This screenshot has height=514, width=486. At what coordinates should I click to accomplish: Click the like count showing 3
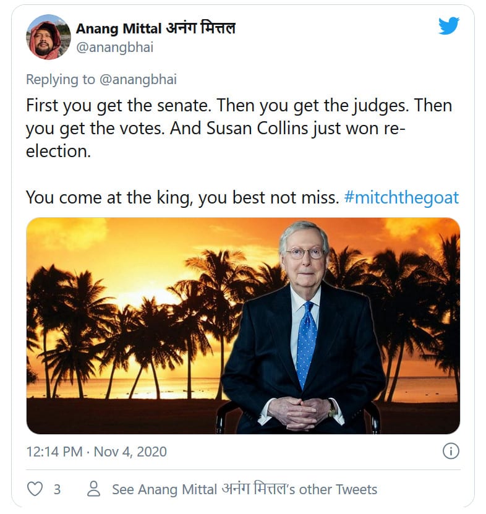point(57,489)
